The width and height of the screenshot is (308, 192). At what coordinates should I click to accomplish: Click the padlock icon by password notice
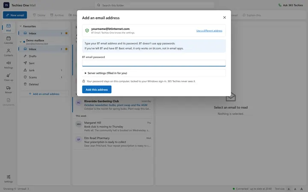click(x=83, y=81)
